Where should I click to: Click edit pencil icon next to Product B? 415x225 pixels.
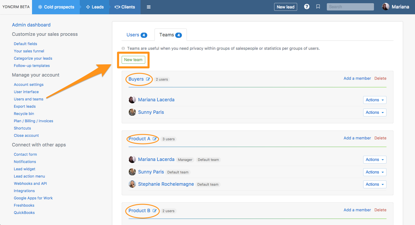pyautogui.click(x=155, y=211)
